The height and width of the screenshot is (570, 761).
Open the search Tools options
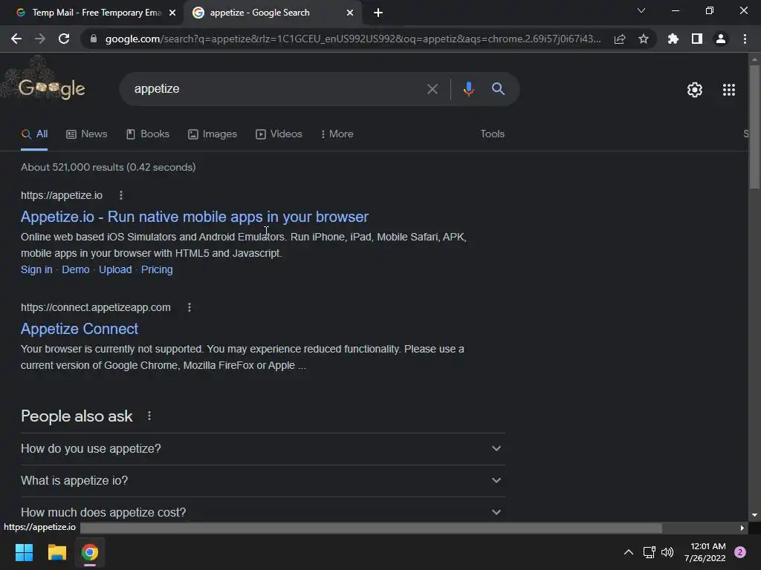click(492, 134)
